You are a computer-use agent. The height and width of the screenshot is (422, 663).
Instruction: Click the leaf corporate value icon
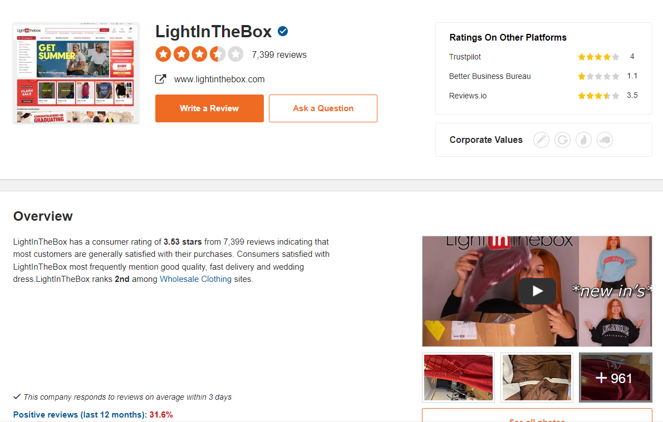(x=583, y=140)
